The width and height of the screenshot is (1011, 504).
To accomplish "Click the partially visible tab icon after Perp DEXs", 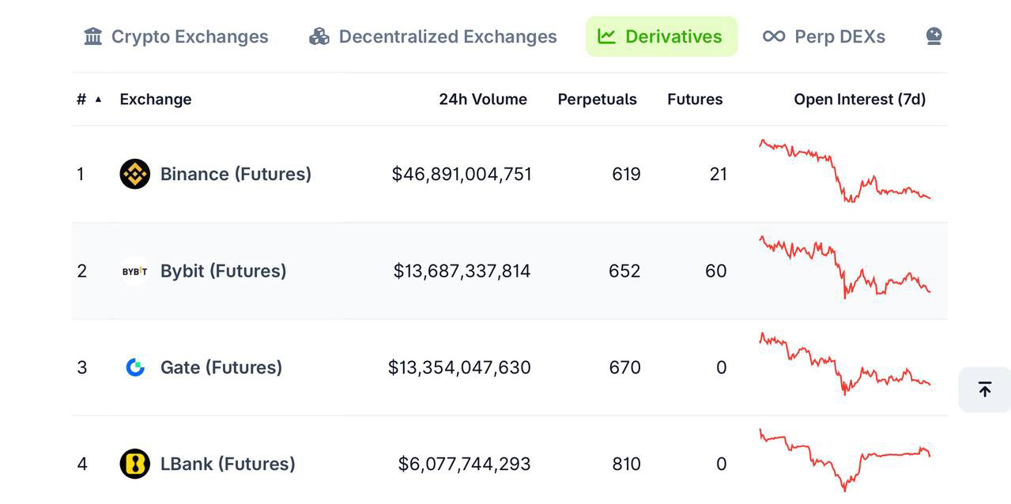I will click(x=934, y=36).
